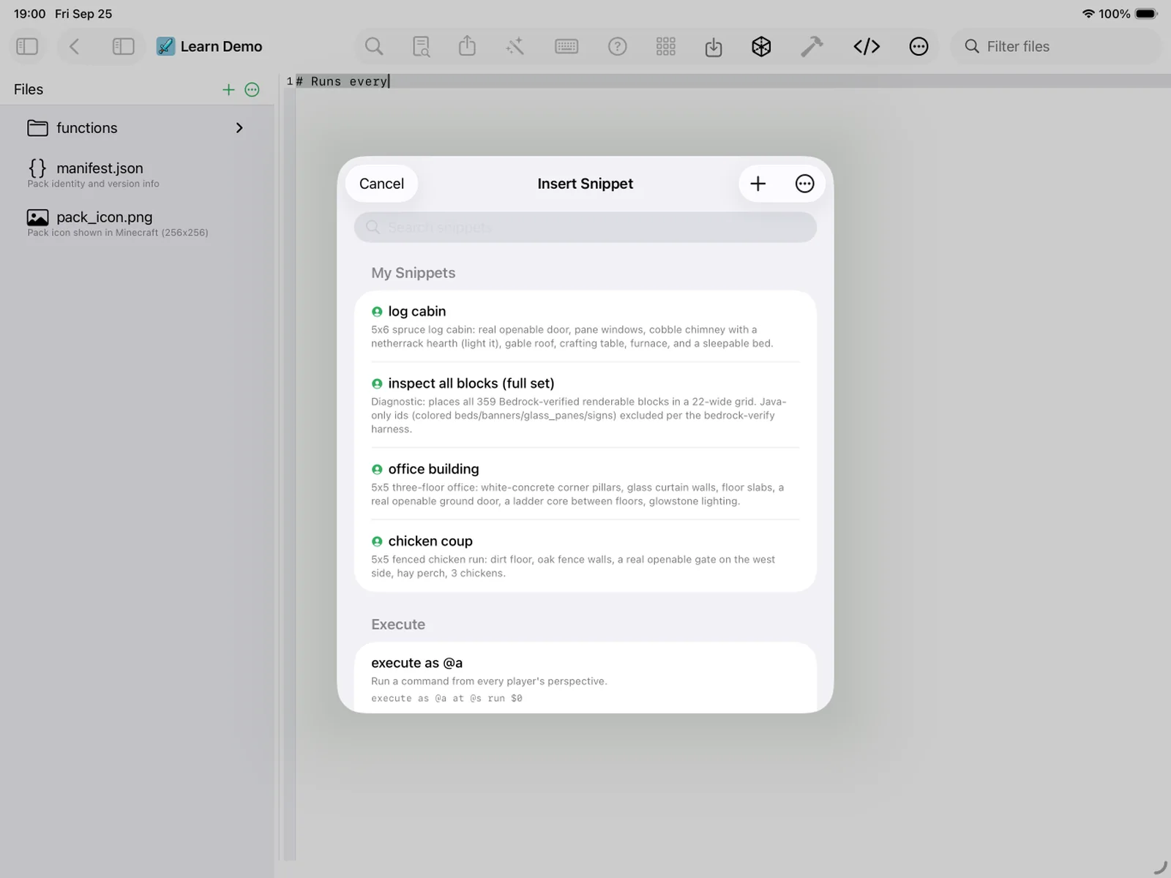Show the keyboard icon
The width and height of the screenshot is (1171, 878).
pyautogui.click(x=566, y=47)
